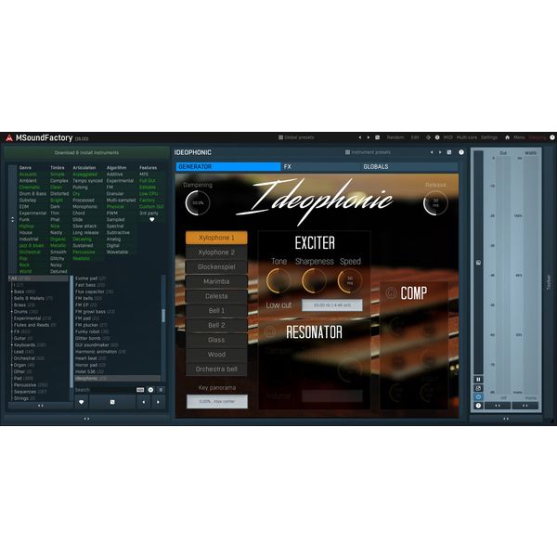Viewport: 557px width, 557px height.
Task: Adjust the Dampening knob
Action: (198, 202)
